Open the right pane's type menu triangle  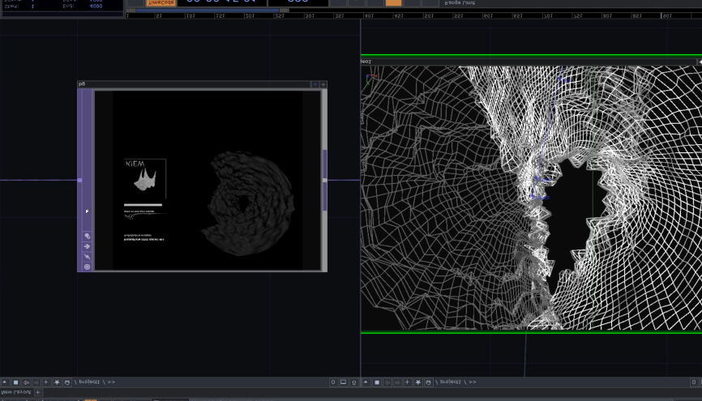tap(366, 382)
